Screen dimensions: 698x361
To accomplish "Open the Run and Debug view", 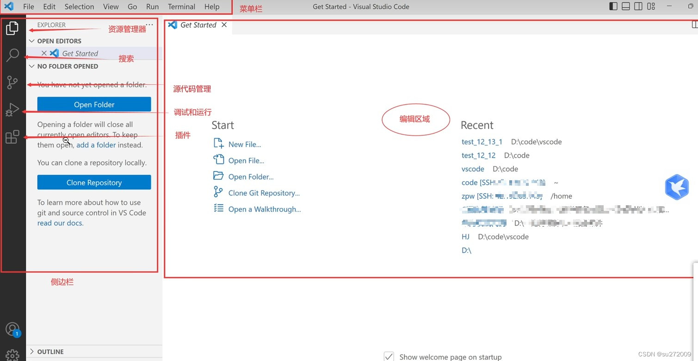I will 12,110.
